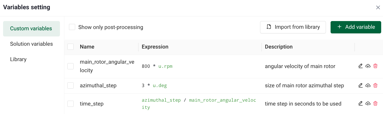This screenshot has height=114, width=383.
Task: Upload time_step variable to library
Action: (368, 103)
